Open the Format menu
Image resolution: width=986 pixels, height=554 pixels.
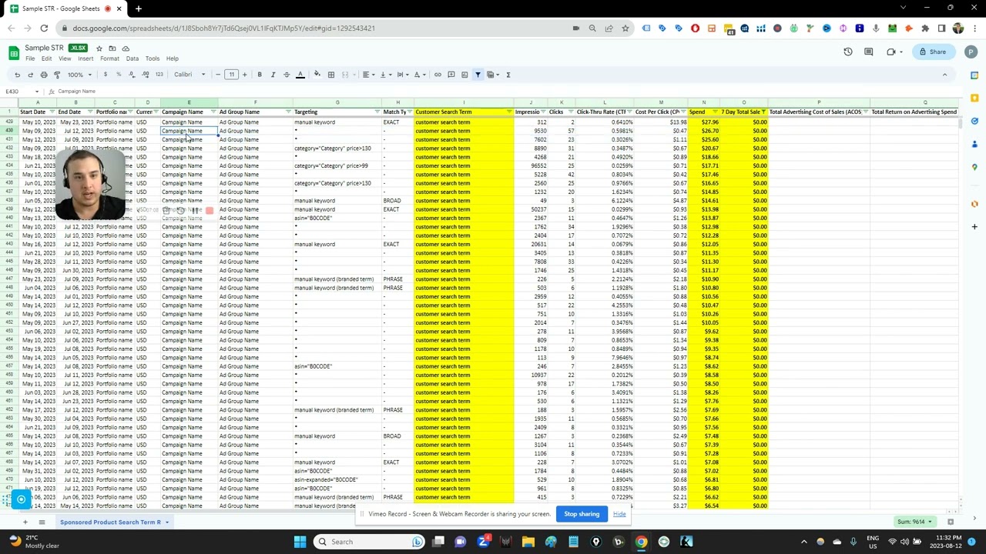point(109,58)
